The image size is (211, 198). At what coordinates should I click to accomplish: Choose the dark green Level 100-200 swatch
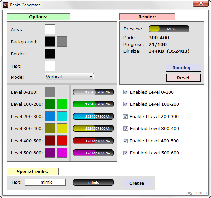click(50, 104)
